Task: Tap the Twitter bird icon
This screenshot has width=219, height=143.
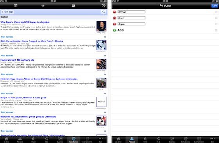Action: (x=43, y=5)
